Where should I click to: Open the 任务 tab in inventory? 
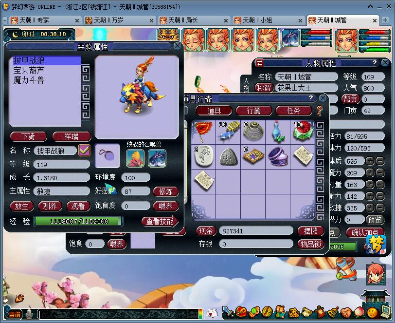294,111
